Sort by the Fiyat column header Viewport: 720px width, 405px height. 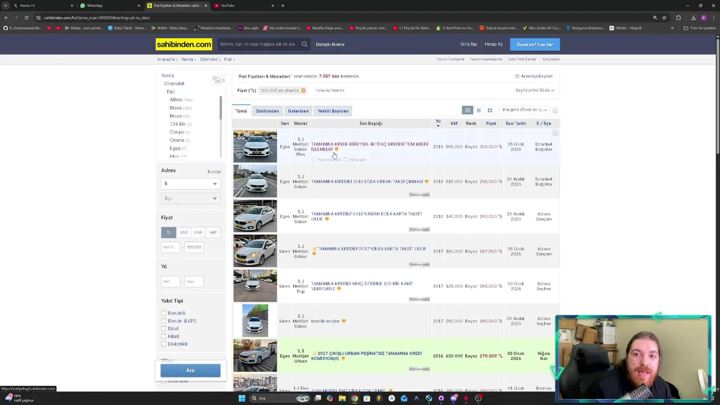491,124
